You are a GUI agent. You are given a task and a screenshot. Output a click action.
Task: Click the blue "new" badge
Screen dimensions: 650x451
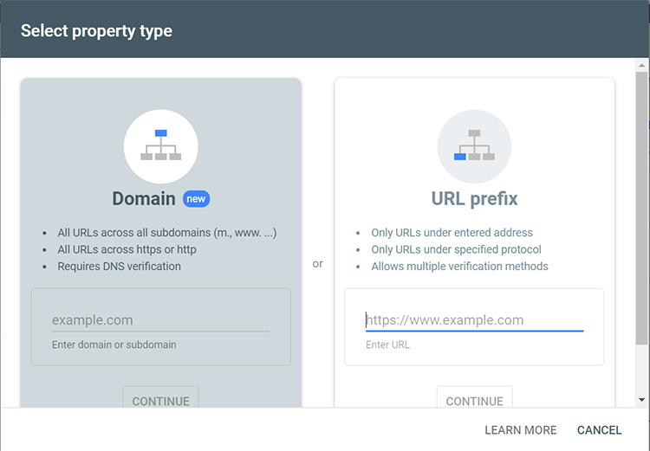point(196,199)
